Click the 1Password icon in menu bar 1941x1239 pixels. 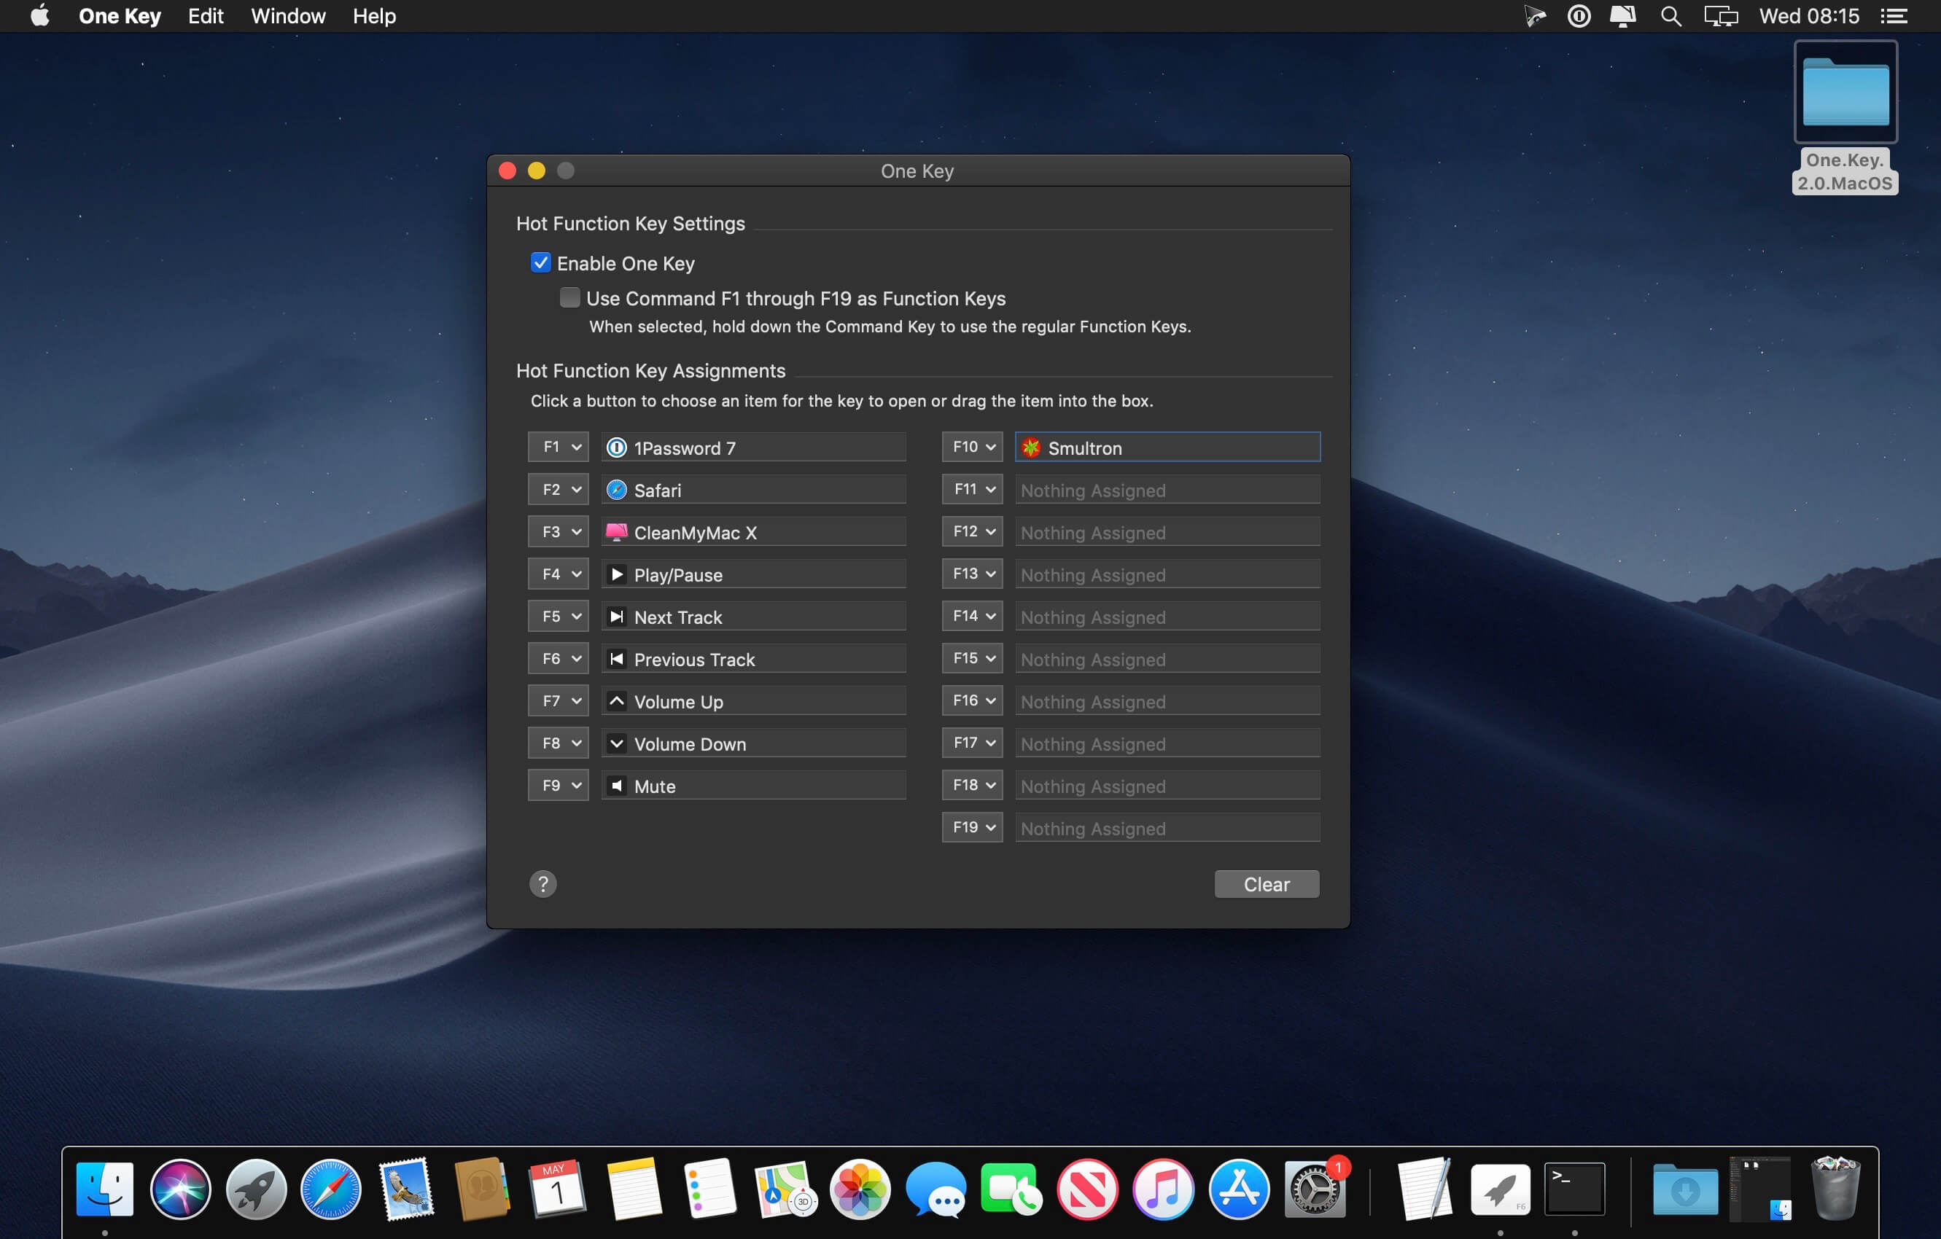[x=1579, y=16]
